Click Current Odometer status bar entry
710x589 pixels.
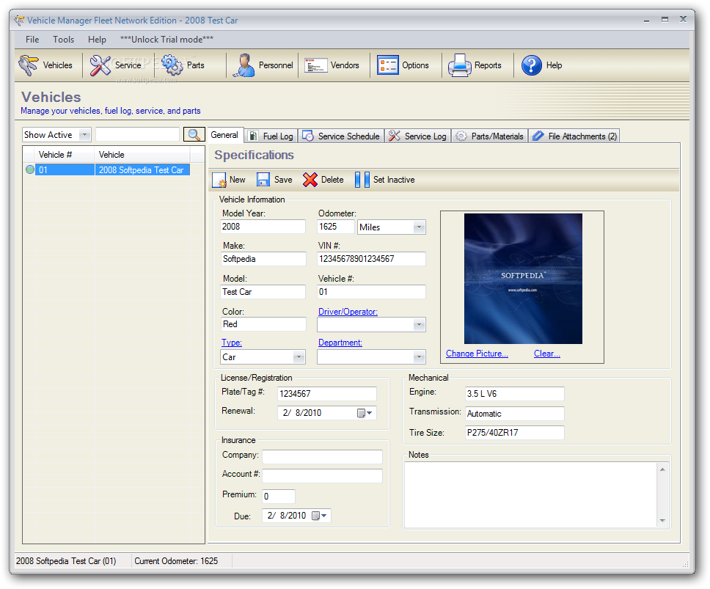(176, 561)
